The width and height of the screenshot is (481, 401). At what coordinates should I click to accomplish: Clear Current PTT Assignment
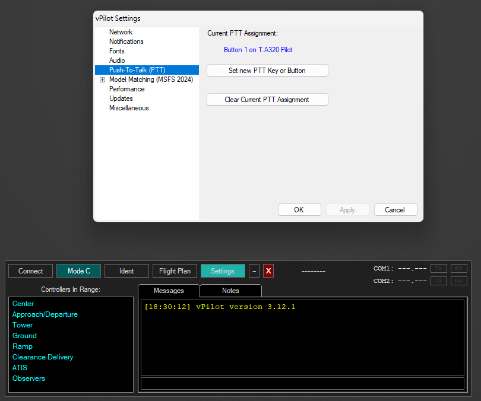(267, 100)
